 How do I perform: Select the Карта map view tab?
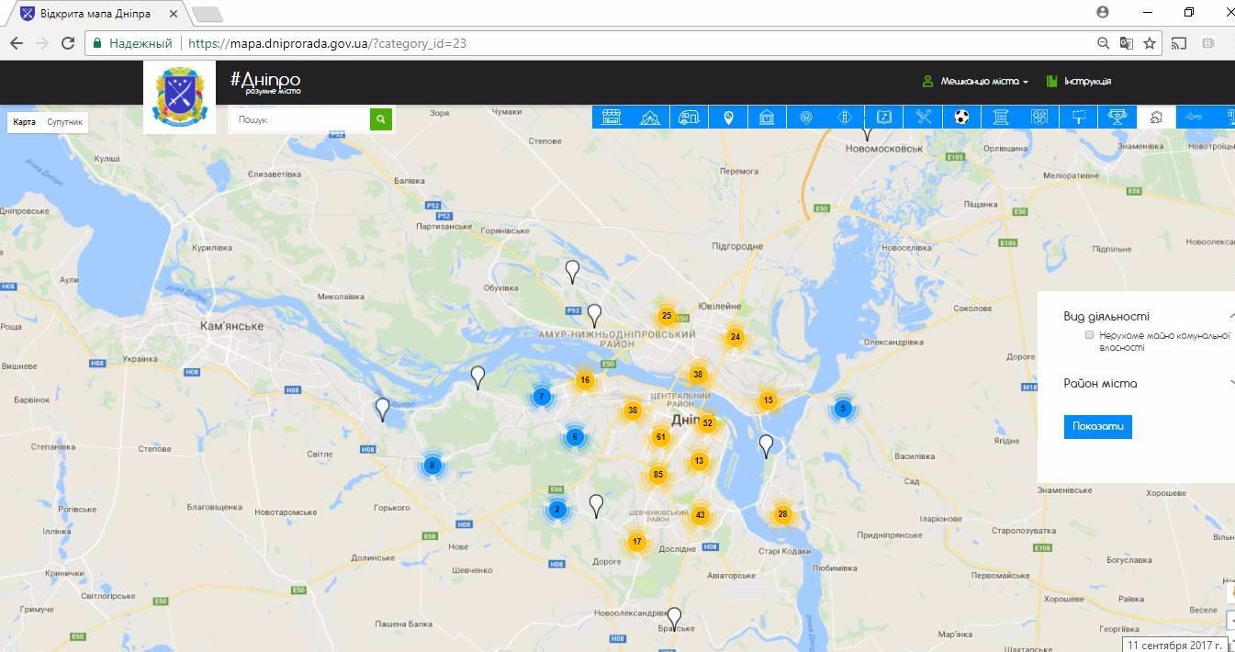[25, 122]
